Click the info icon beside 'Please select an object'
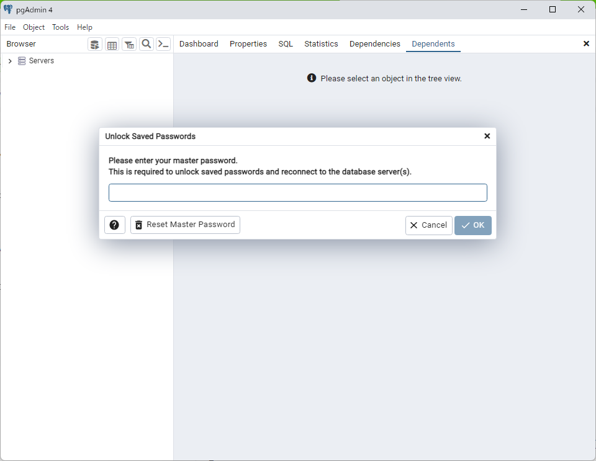Image resolution: width=596 pixels, height=461 pixels. [x=312, y=78]
